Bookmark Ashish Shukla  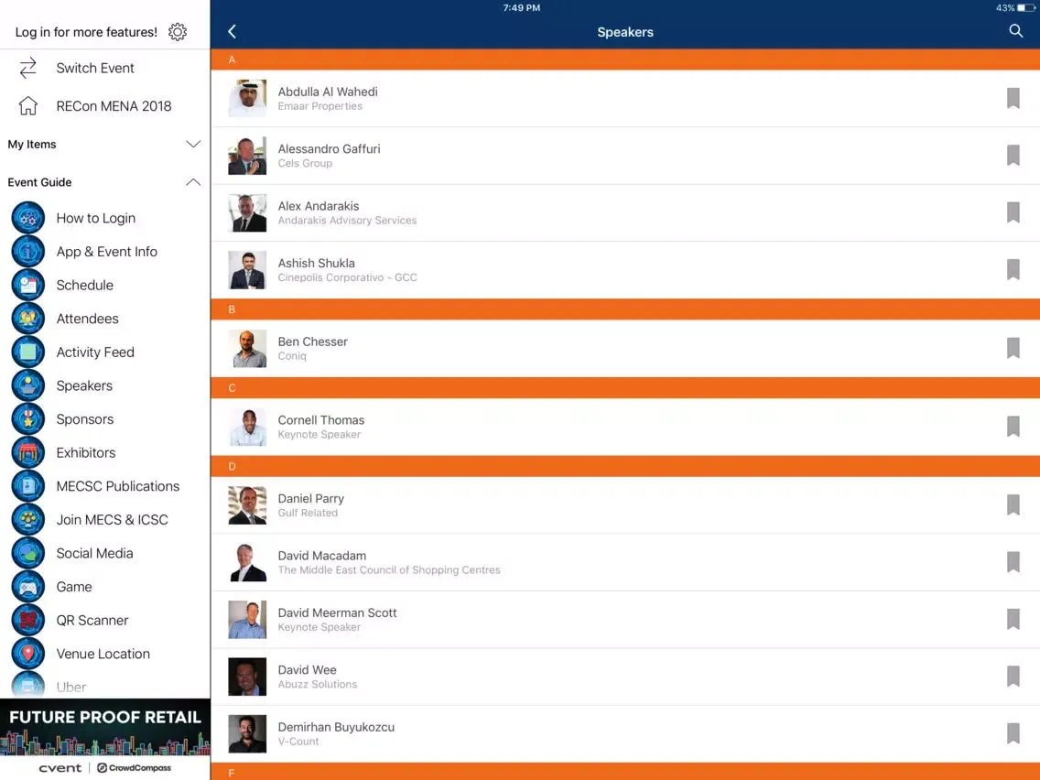coord(1013,269)
